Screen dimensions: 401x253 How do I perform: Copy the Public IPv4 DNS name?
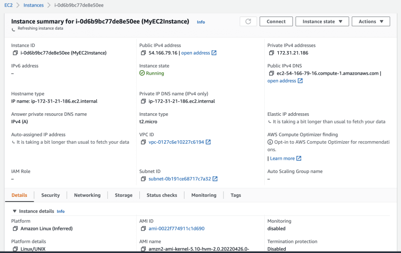tap(271, 73)
